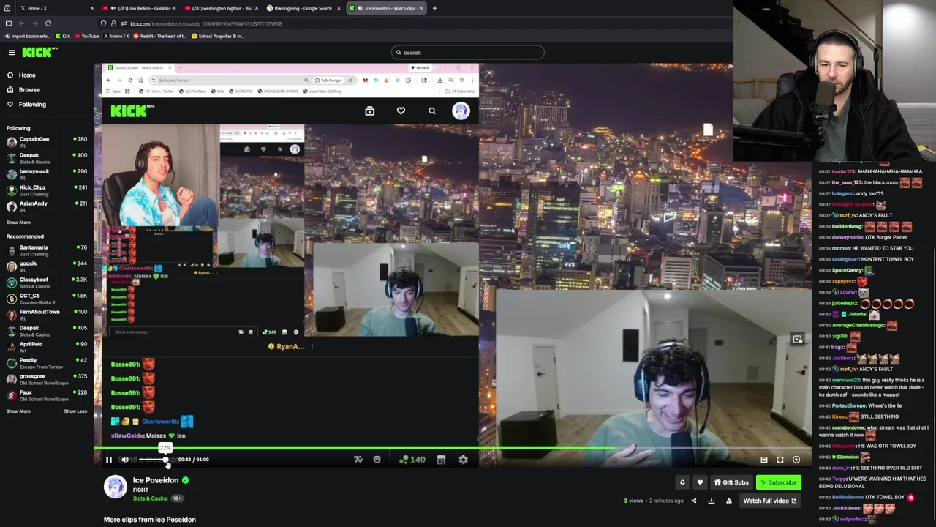
Task: Click the Gift Subs button
Action: (731, 482)
